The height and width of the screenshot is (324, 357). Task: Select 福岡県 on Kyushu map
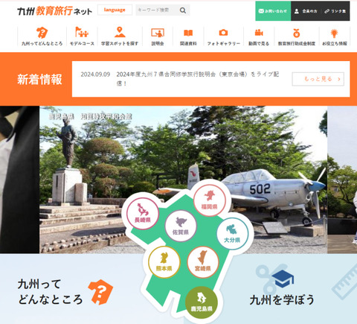pos(210,200)
